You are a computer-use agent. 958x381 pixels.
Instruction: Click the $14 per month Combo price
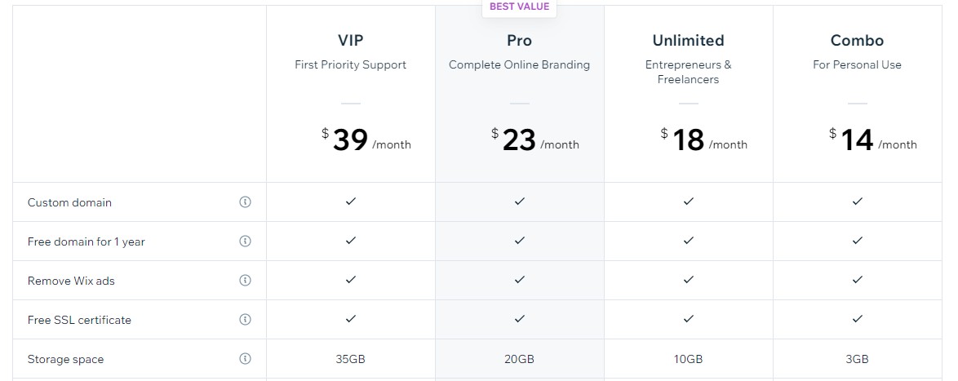[873, 140]
